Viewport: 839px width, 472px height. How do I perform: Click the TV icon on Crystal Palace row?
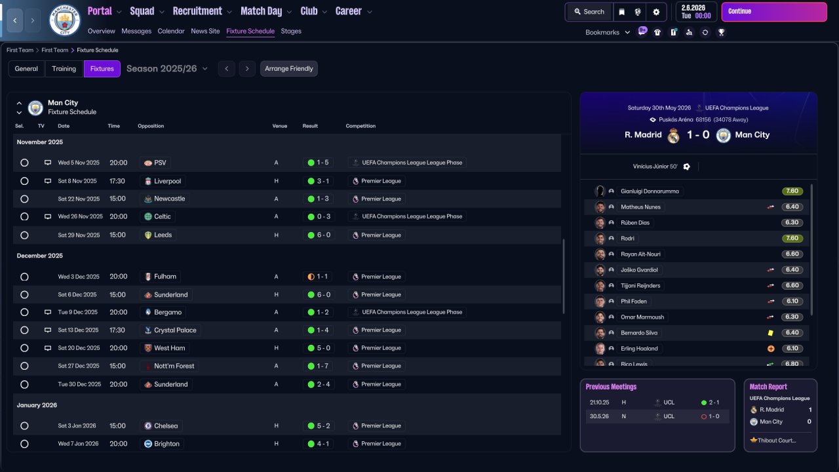pyautogui.click(x=47, y=330)
